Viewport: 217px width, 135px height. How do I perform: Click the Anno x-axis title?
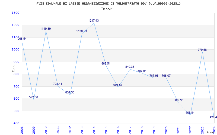pos(210,132)
